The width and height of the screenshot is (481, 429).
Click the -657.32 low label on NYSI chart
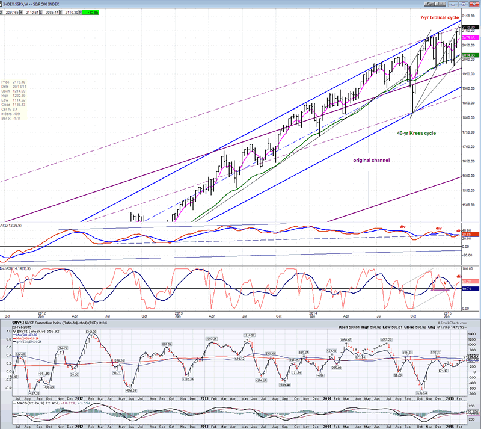pos(34,393)
